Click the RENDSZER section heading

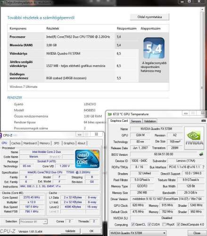(15, 98)
